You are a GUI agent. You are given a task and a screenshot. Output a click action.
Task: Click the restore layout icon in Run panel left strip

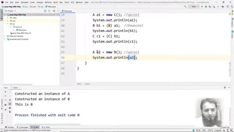coord(5,105)
